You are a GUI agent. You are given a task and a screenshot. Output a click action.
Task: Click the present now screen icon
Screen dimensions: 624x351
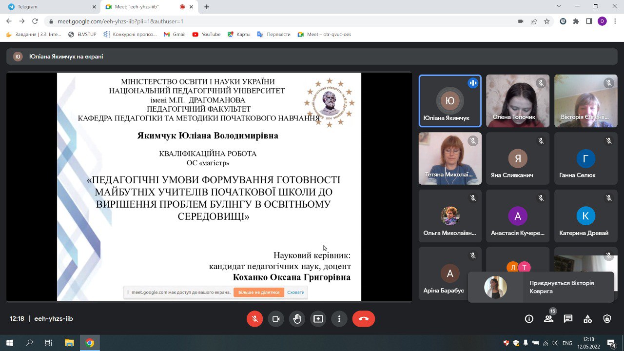[x=318, y=319]
